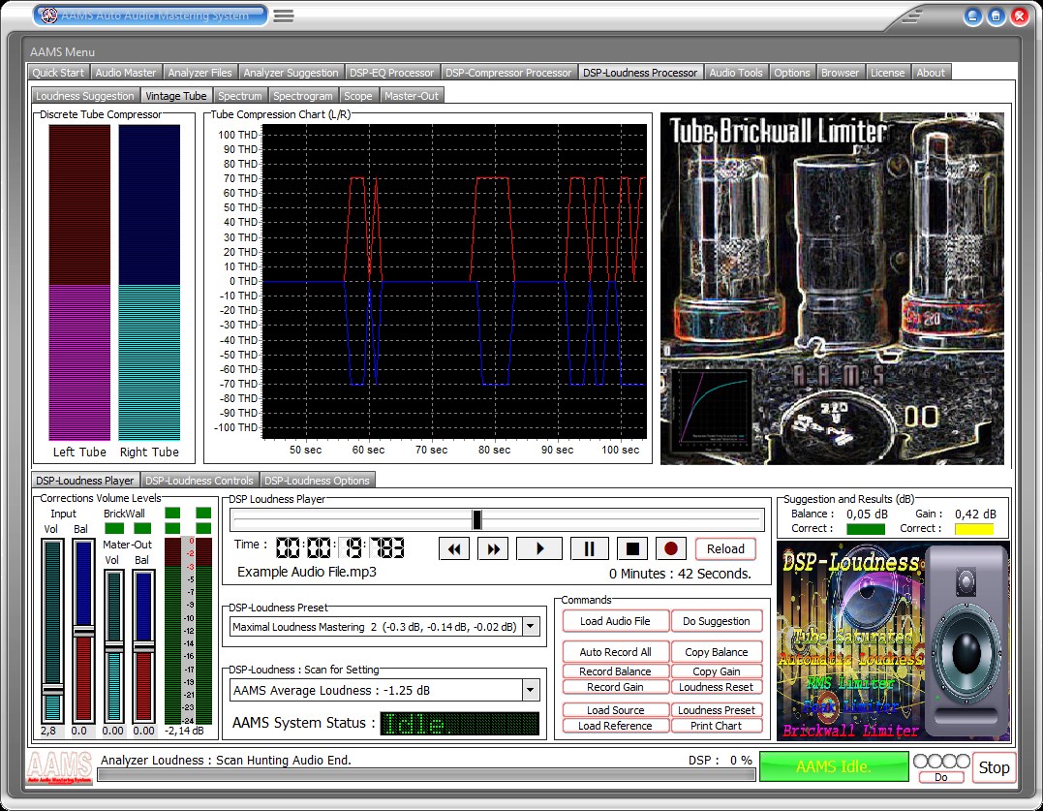
Task: Click the DSP-Loudness speaker artwork
Action: tap(893, 640)
